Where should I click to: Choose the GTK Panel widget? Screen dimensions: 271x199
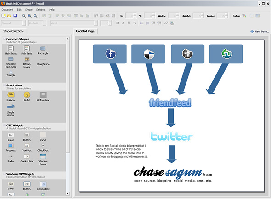43,137
